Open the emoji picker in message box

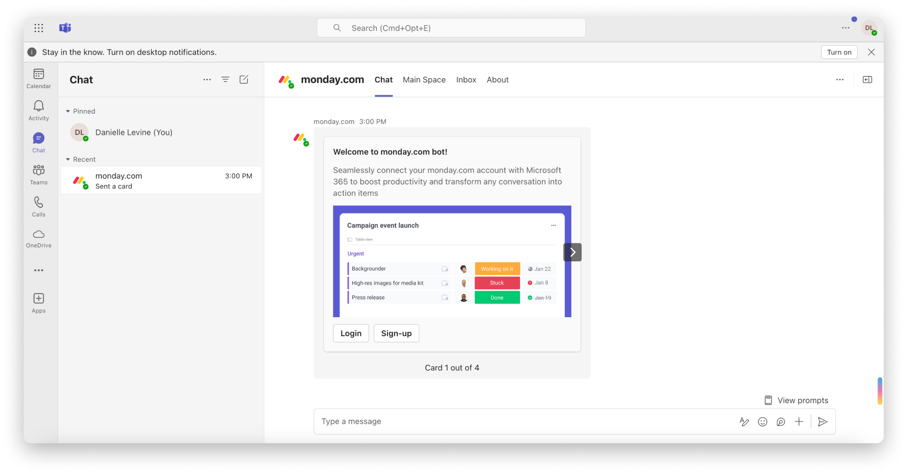coord(762,421)
